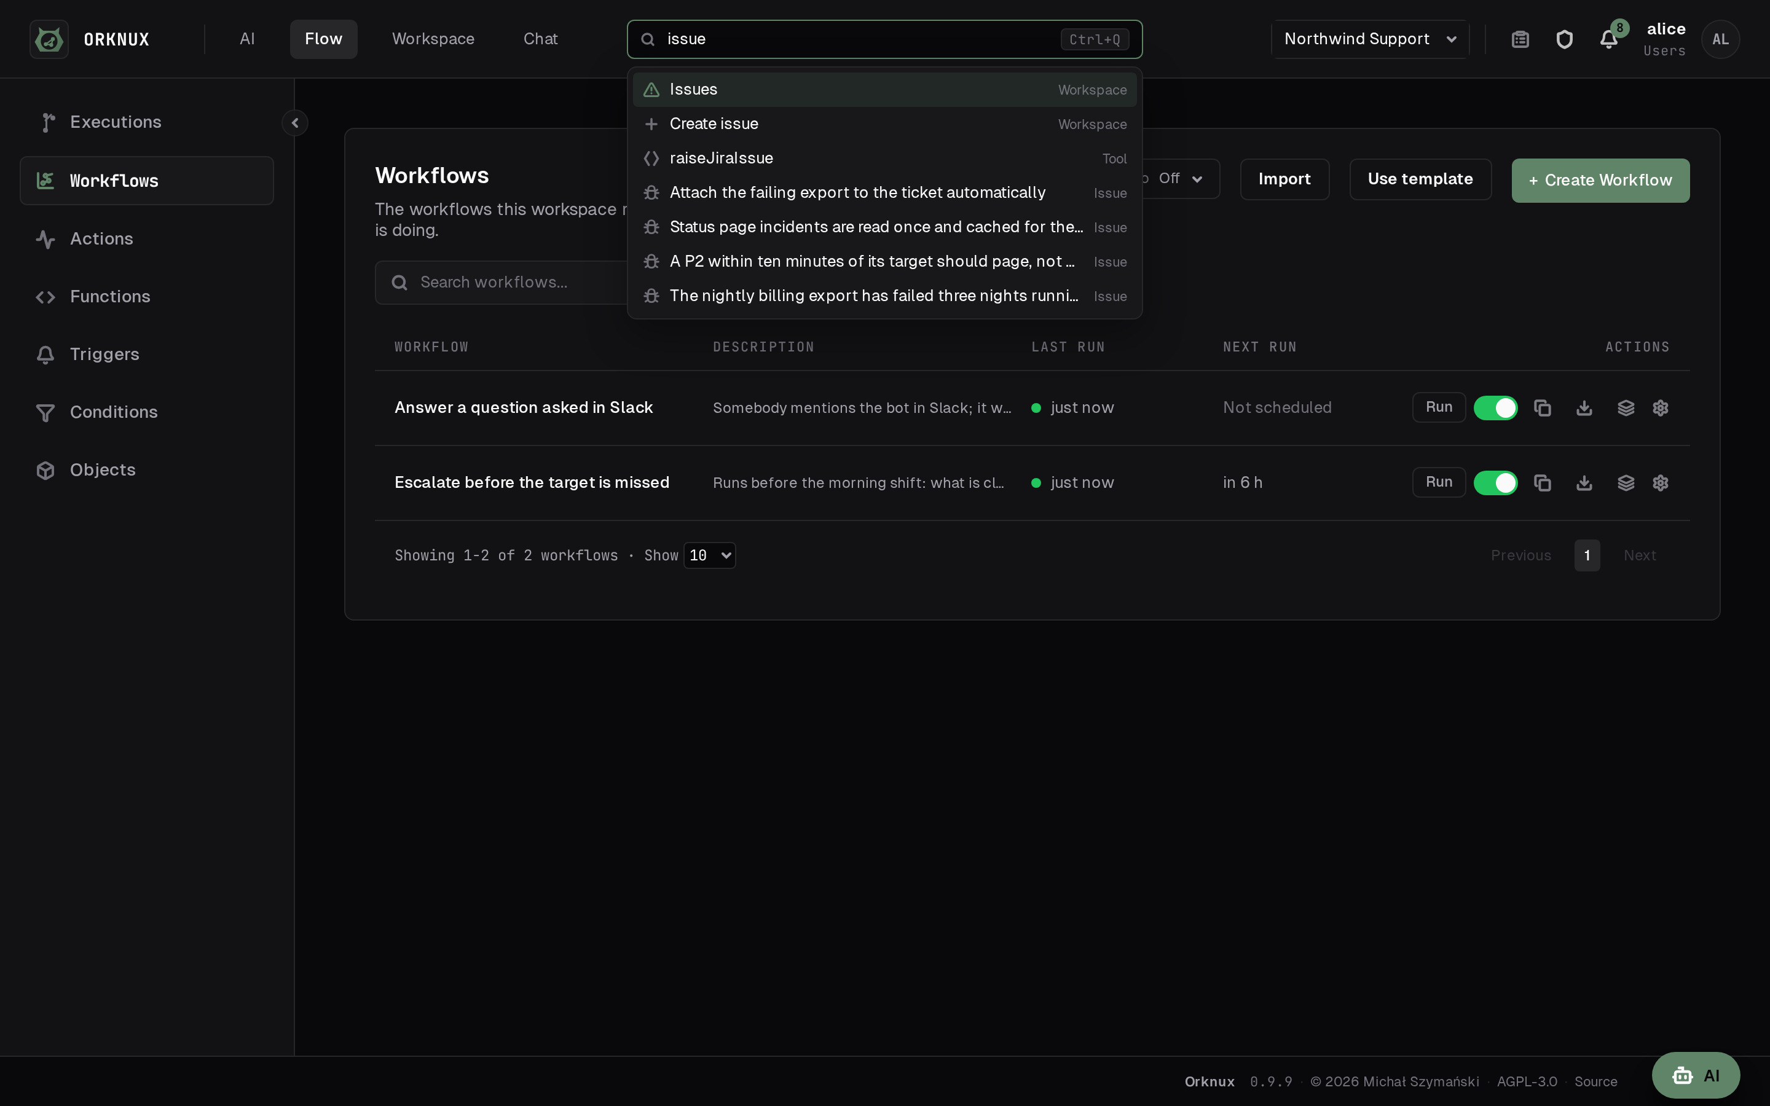Change the Show 10 page size select

[x=709, y=555]
